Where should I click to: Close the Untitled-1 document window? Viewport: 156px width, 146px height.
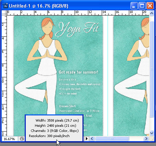[x=150, y=6]
